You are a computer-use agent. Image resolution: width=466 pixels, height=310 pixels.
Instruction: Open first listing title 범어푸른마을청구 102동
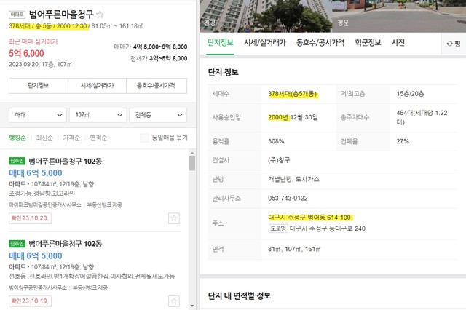(x=65, y=162)
